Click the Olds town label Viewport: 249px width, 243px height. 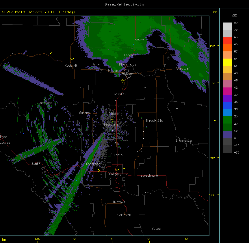[112, 114]
